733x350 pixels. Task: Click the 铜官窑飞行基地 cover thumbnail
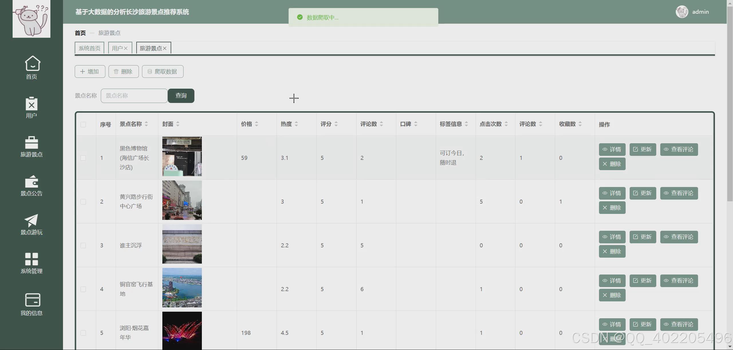point(182,287)
